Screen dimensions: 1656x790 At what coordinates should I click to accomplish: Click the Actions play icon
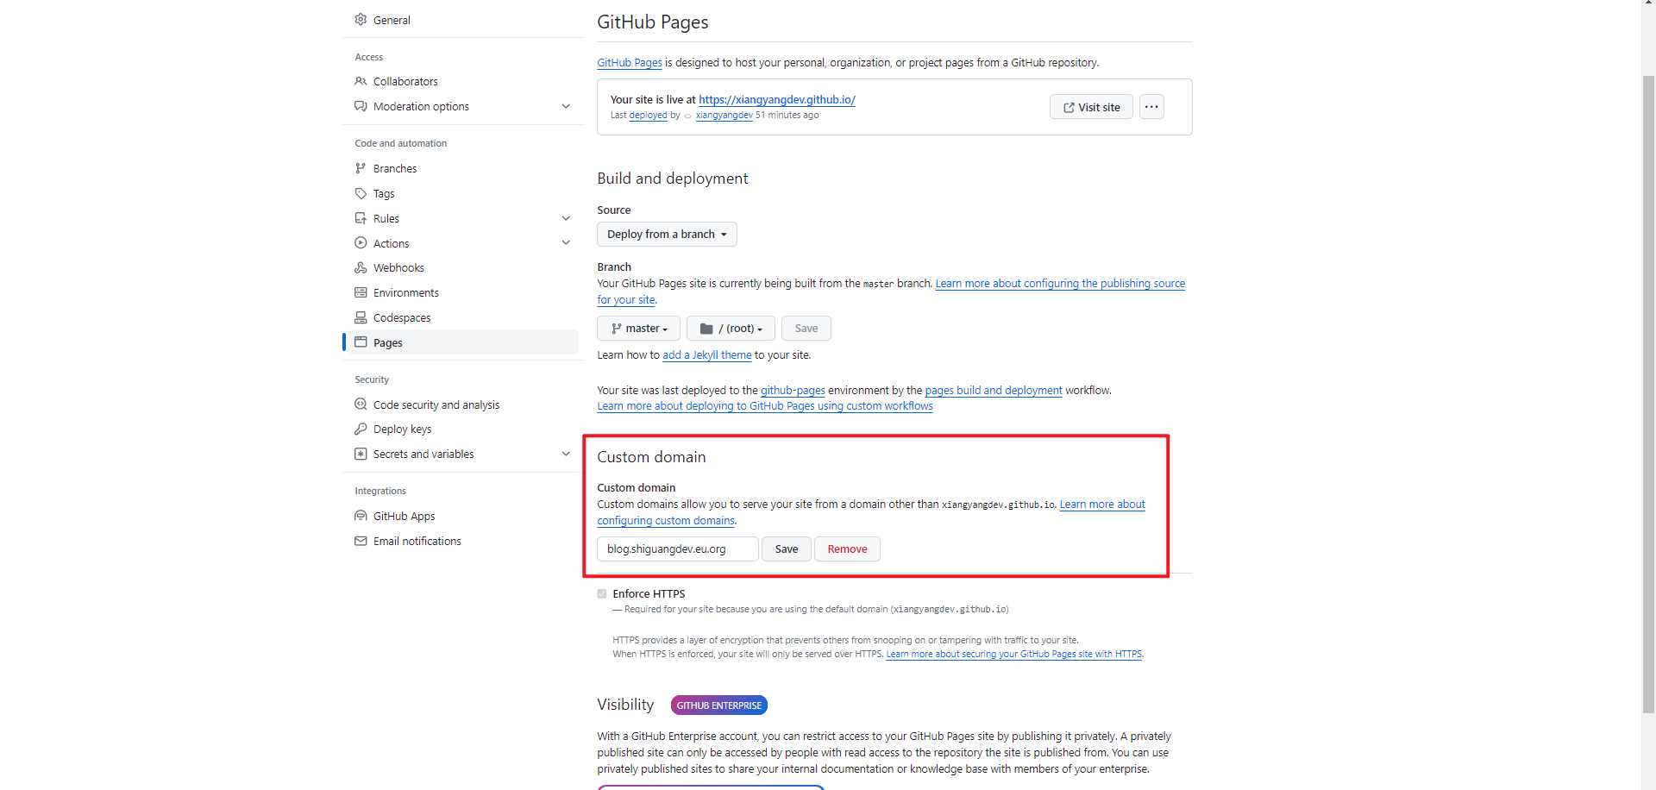(x=361, y=243)
